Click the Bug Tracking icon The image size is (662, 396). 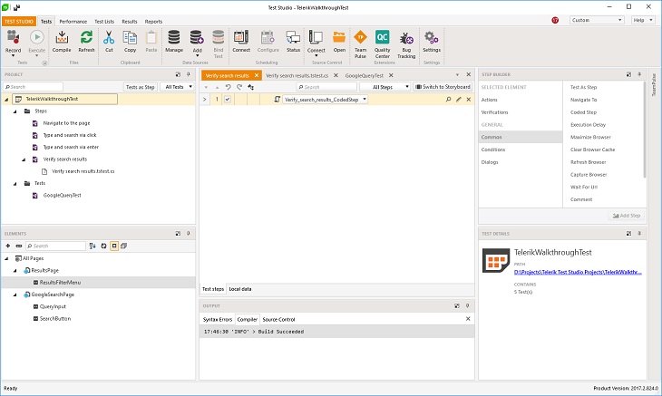pos(406,38)
